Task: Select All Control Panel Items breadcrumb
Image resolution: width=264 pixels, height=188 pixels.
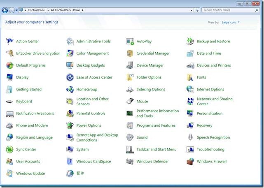Action: 65,10
